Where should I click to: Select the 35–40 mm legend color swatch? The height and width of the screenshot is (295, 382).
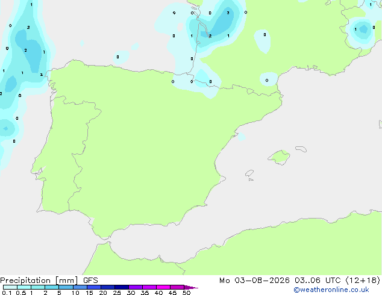(149, 287)
